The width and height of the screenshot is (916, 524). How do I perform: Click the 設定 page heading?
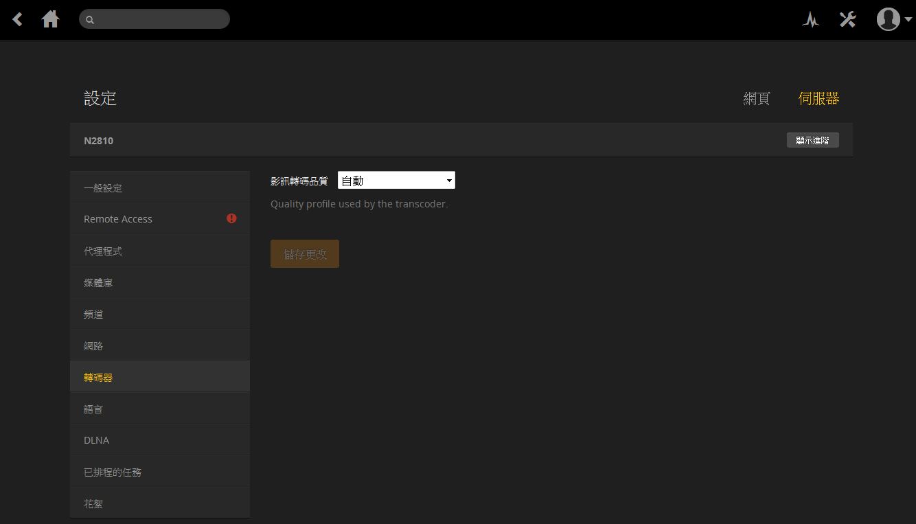tap(100, 98)
